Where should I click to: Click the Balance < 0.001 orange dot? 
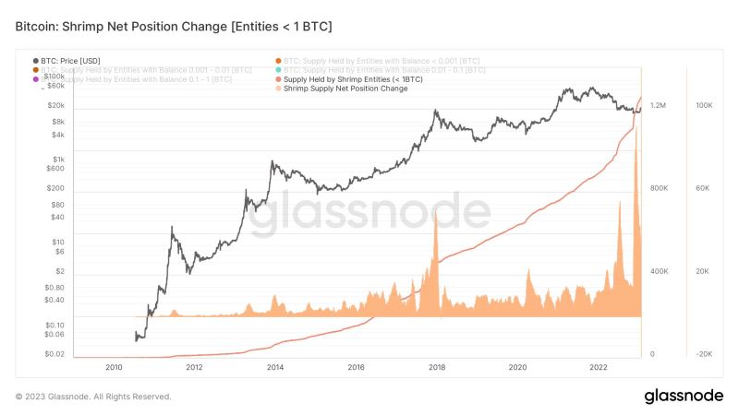277,60
